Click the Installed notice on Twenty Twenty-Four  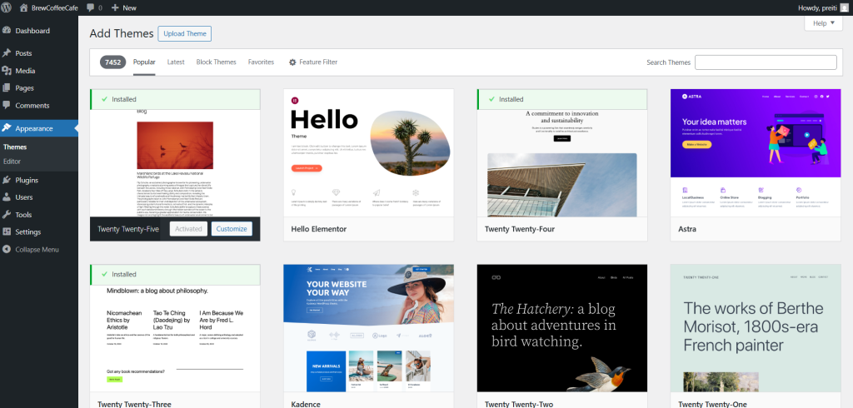tap(562, 99)
